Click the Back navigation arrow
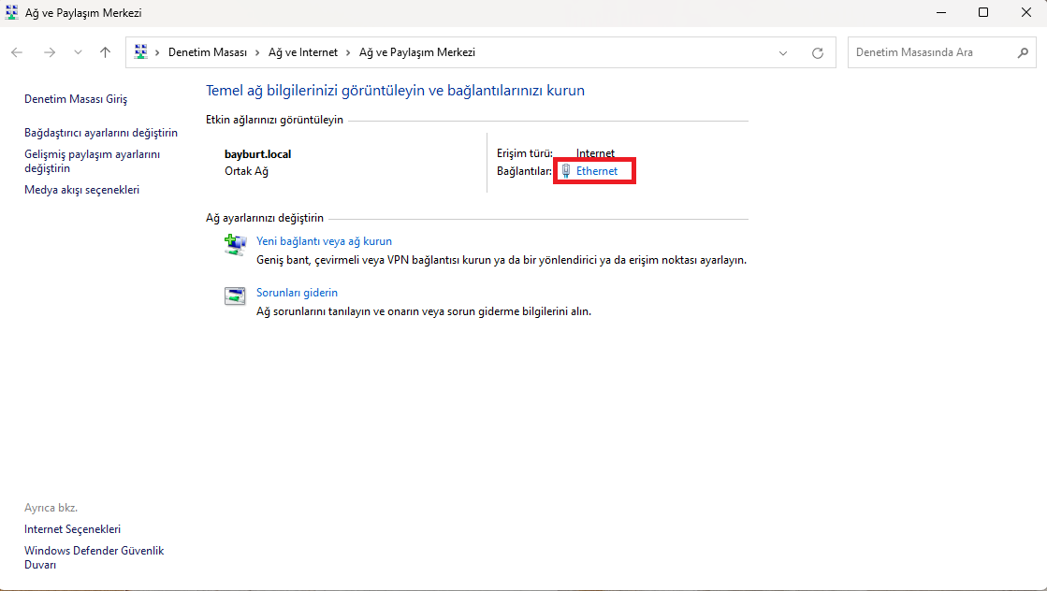This screenshot has width=1047, height=591. coord(17,53)
